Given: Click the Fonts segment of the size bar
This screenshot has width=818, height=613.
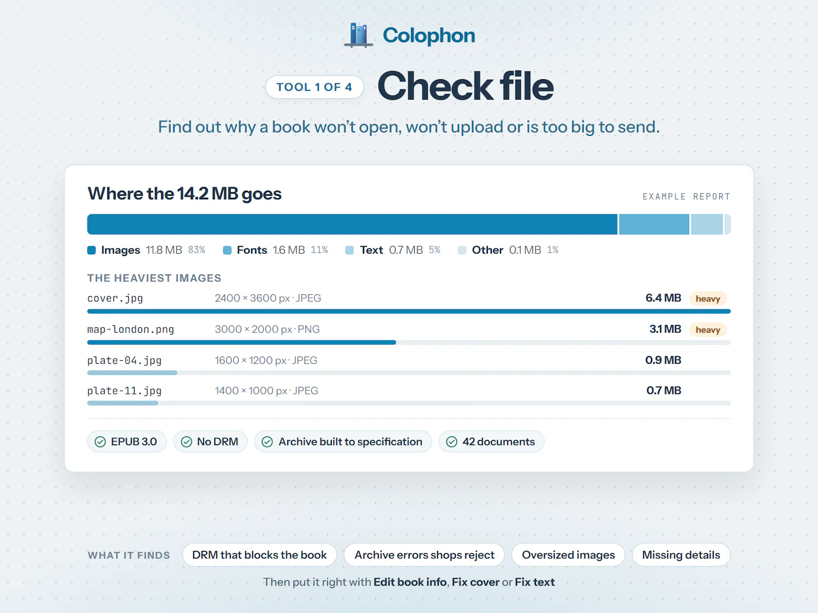Looking at the screenshot, I should pos(654,224).
